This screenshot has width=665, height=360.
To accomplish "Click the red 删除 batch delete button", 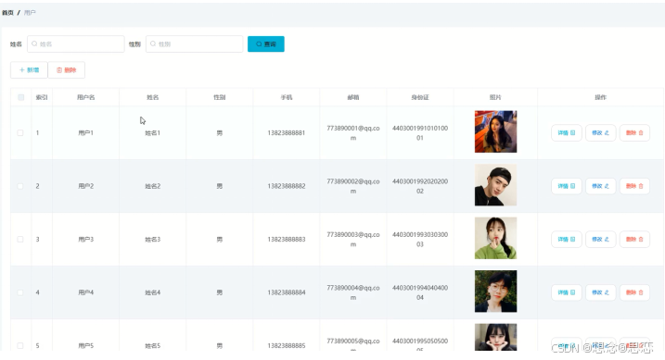I will click(x=67, y=70).
